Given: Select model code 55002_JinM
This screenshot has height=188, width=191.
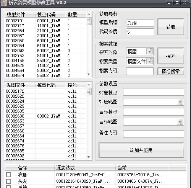Looking at the screenshot, I should coord(49,75).
